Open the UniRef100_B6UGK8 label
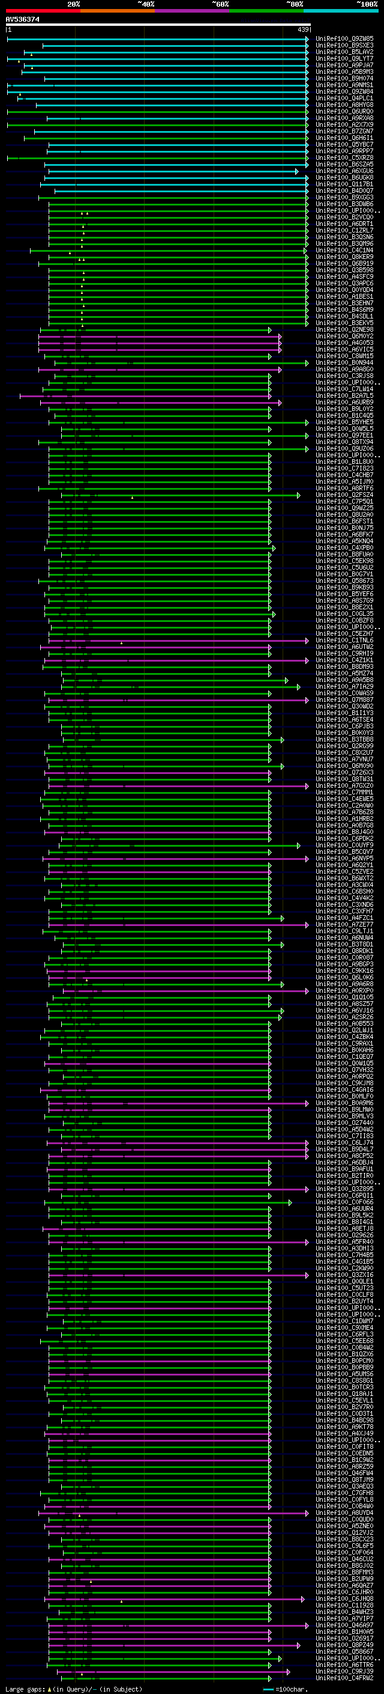The image size is (384, 1694). click(344, 177)
